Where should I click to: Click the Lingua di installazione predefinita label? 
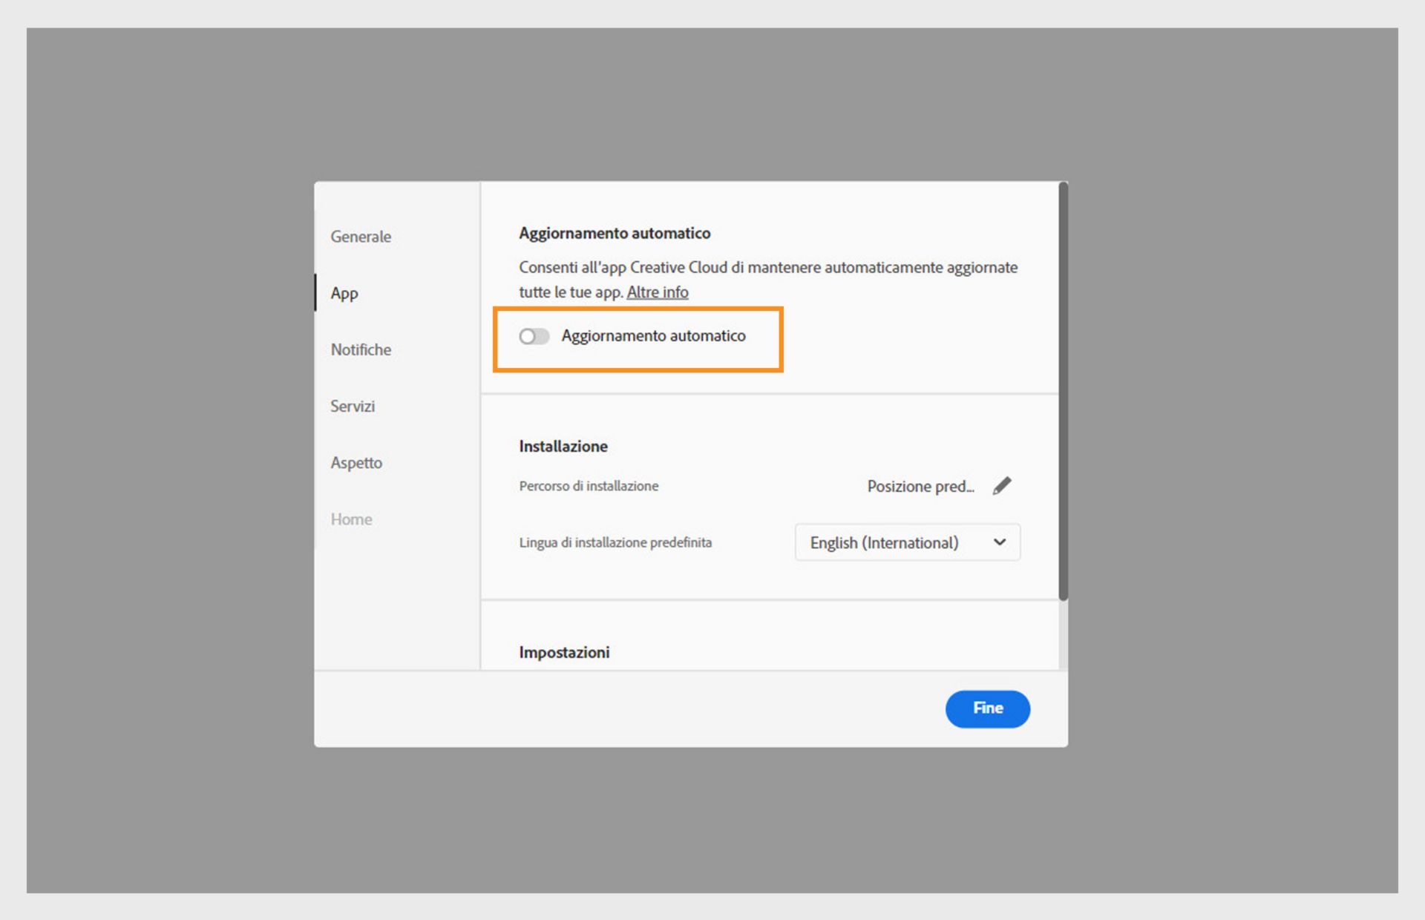[x=615, y=542]
